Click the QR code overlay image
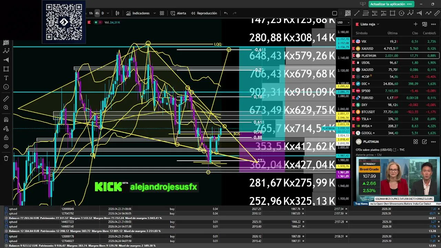 (x=64, y=22)
